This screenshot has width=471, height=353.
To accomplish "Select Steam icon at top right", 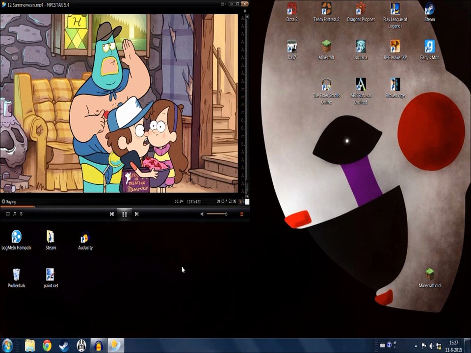I will coord(430,13).
